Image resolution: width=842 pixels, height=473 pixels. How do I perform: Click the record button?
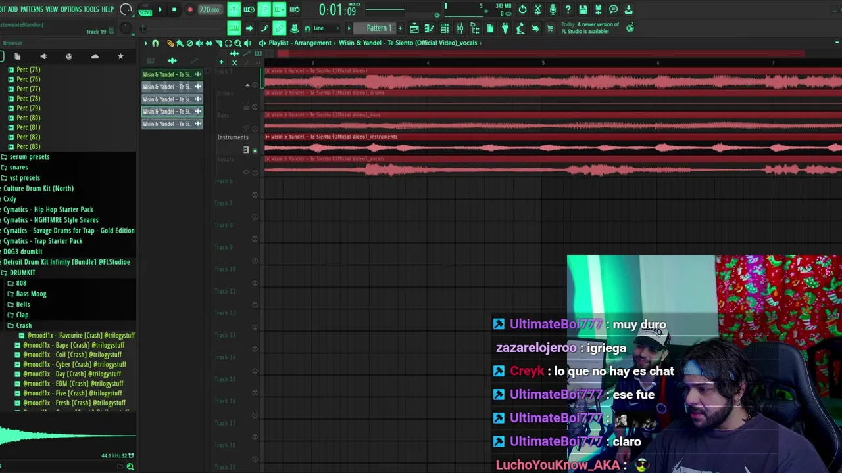[x=190, y=9]
